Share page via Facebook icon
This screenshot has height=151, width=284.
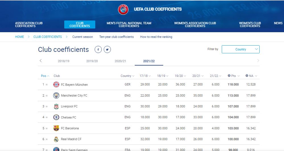point(98,49)
